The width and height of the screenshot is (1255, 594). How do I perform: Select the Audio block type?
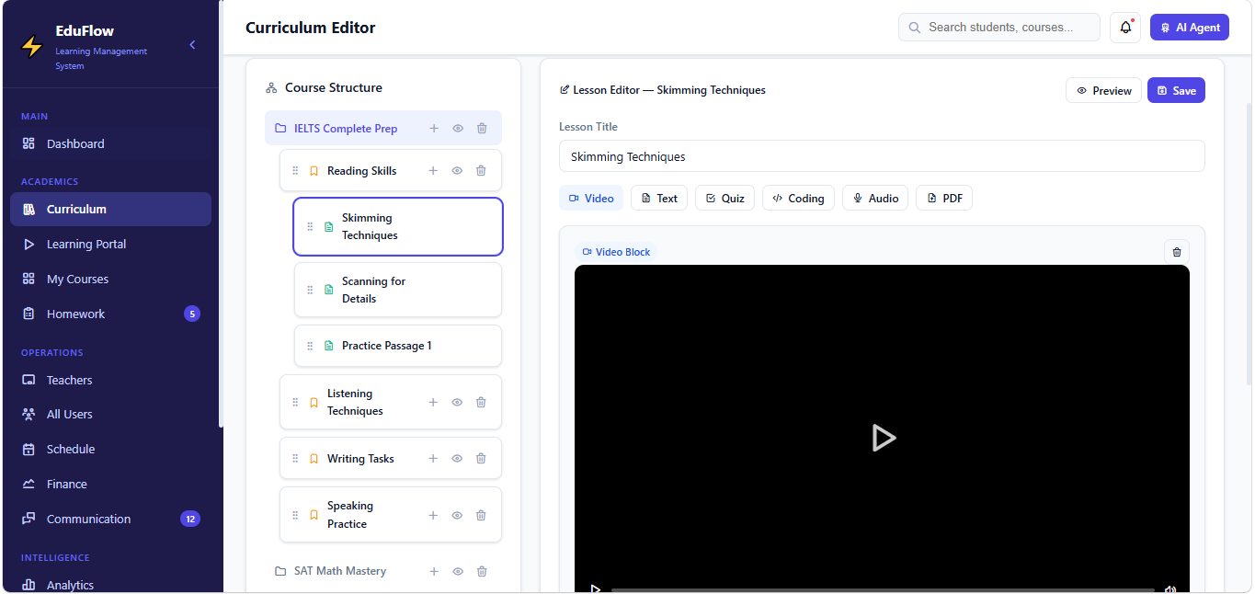(875, 198)
